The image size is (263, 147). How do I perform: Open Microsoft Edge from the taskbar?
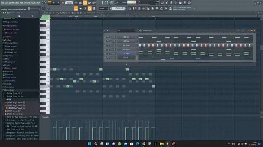coord(138,144)
